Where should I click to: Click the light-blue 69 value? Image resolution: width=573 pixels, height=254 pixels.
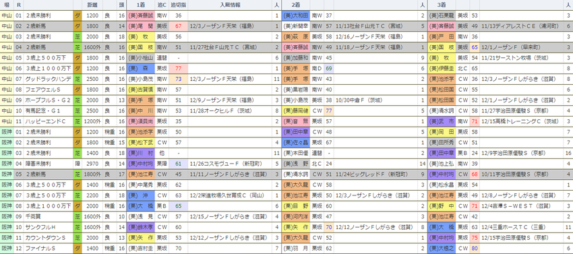(328, 68)
